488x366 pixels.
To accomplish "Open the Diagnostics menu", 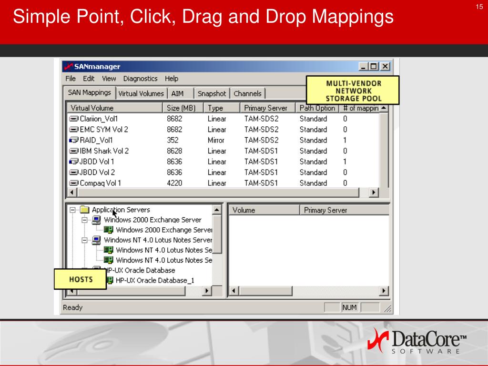I will click(141, 79).
